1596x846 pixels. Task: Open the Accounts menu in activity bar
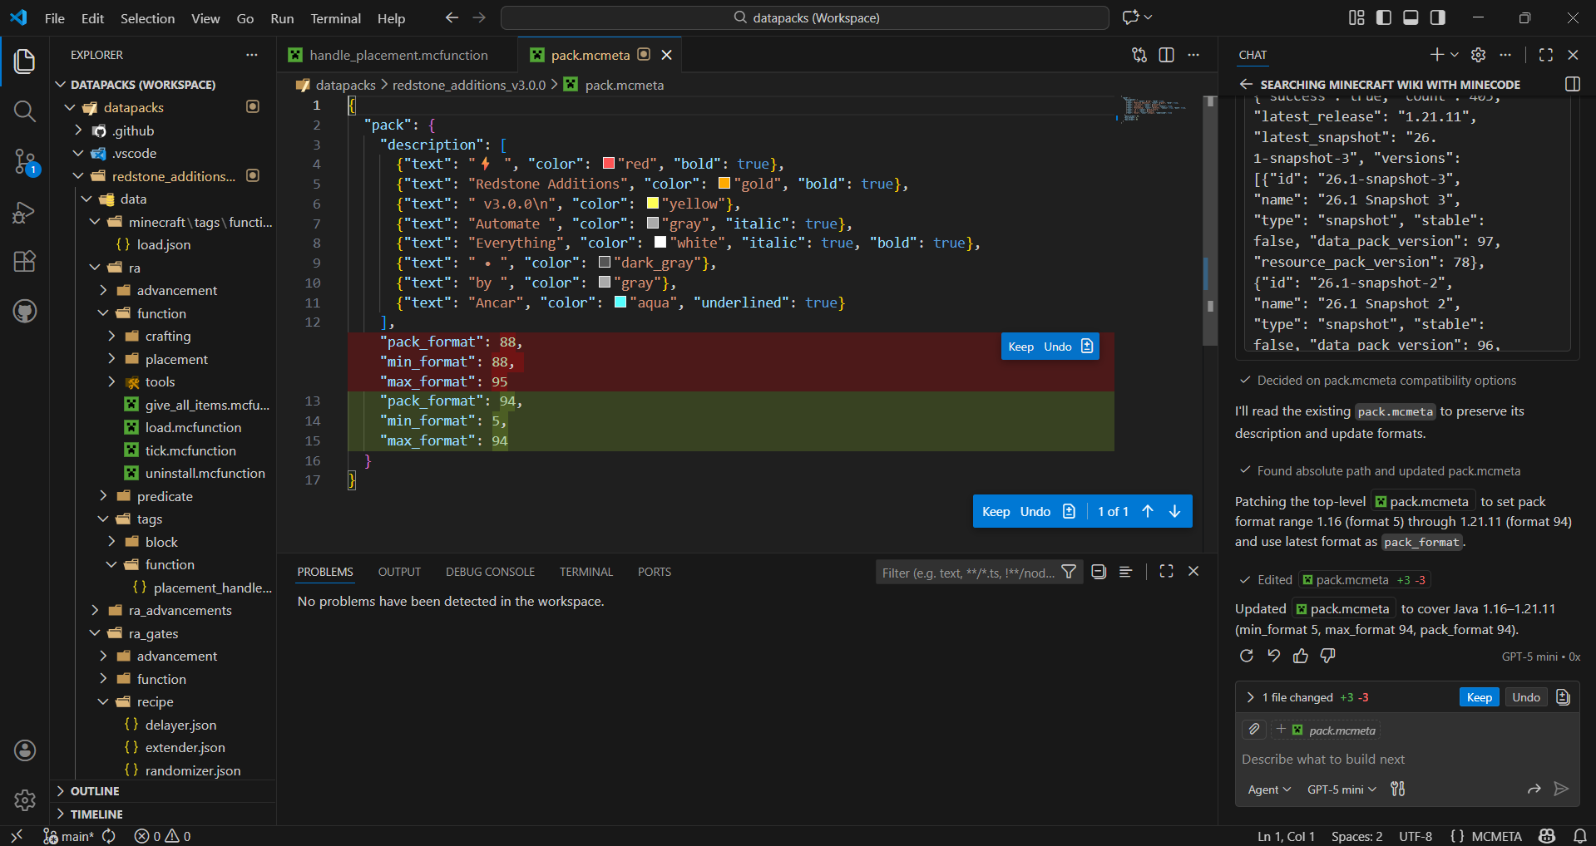[x=25, y=750]
